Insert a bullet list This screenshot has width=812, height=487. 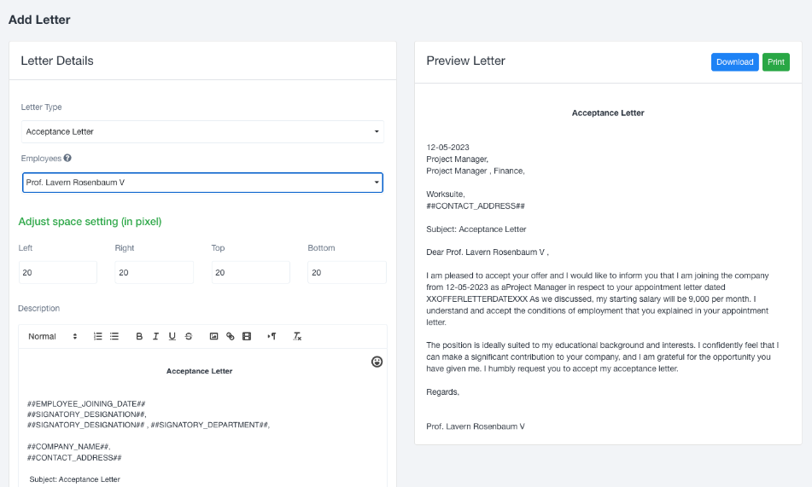pyautogui.click(x=114, y=337)
